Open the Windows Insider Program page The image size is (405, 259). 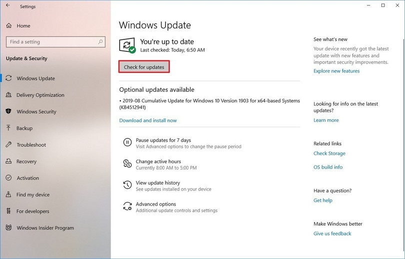[x=45, y=228]
